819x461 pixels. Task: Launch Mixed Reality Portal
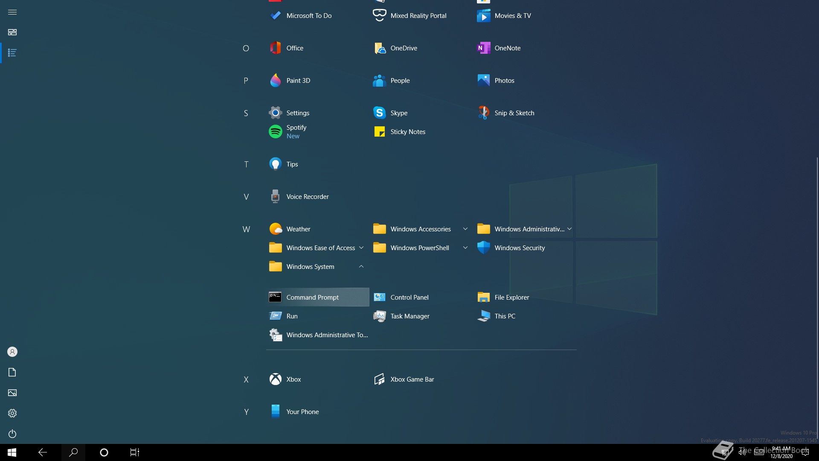[x=421, y=16]
